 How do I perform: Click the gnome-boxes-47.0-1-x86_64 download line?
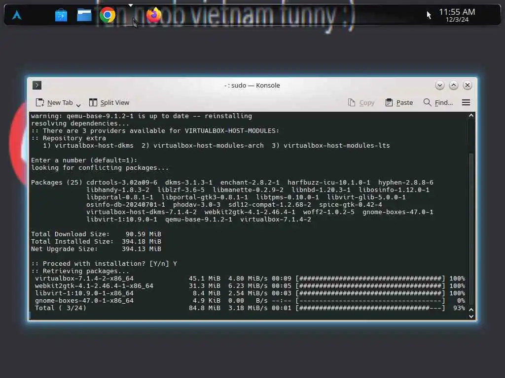pos(250,301)
